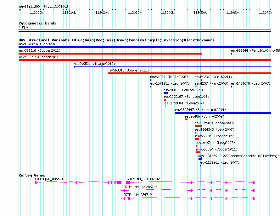This screenshot has height=216, width=280.
Task: Select the 13q34 cytogenetic band label
Action: tap(24, 27)
